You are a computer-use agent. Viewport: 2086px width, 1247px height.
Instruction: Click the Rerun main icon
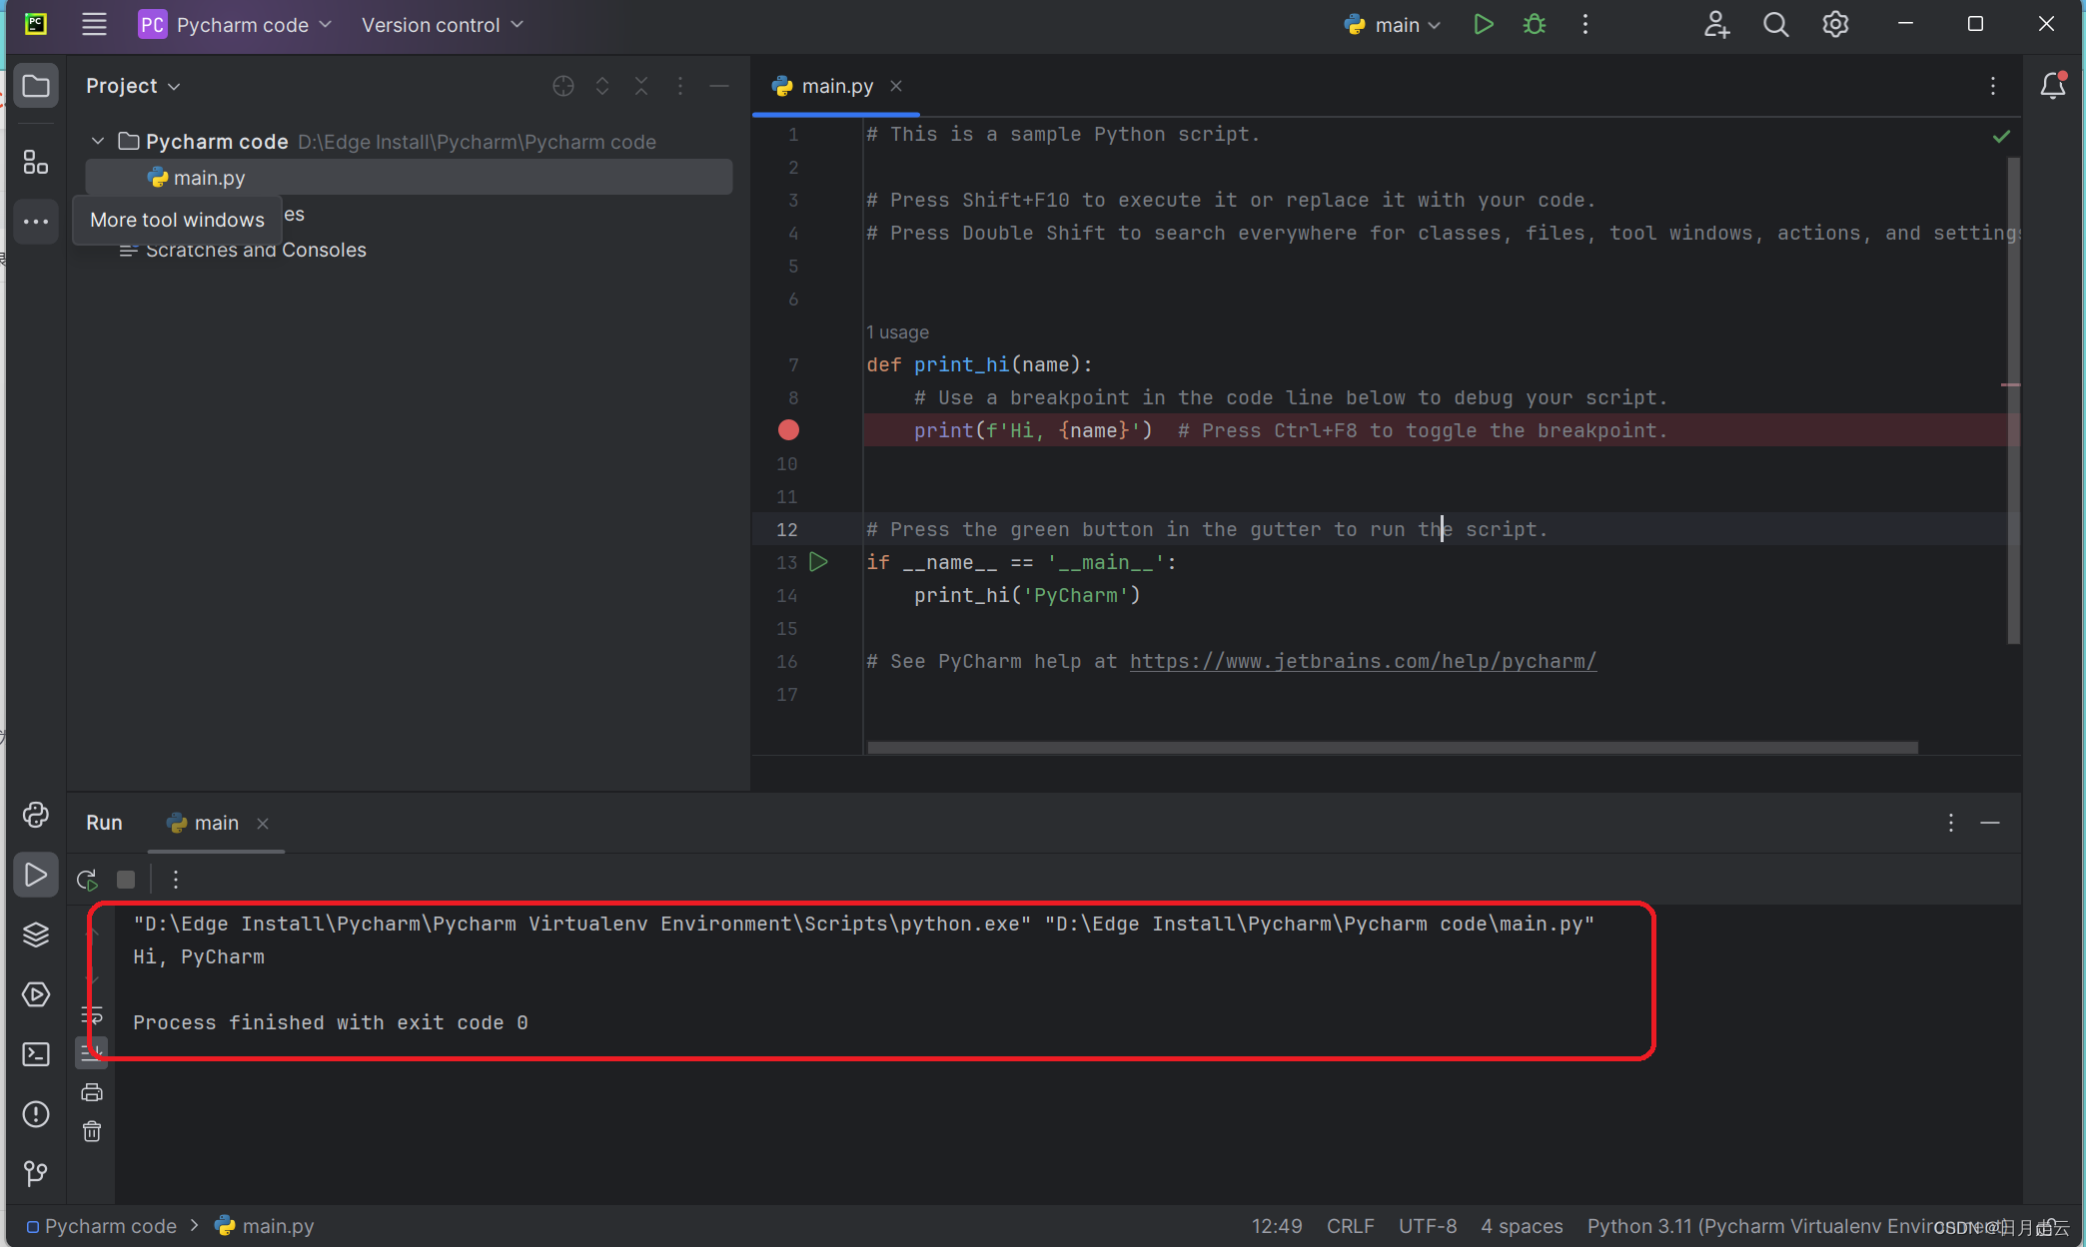(x=87, y=880)
